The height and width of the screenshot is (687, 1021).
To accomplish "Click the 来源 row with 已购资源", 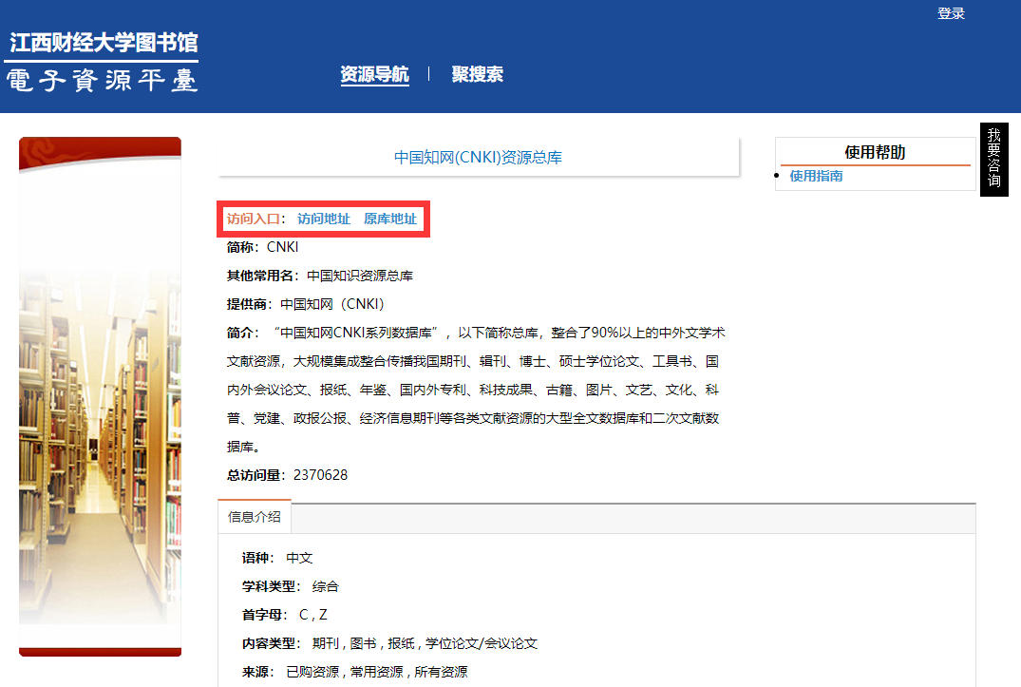I will [x=376, y=672].
